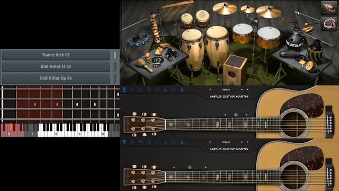Open gear settings icon in lower guitar toolbar
This screenshot has height=191, width=339.
click(x=174, y=142)
